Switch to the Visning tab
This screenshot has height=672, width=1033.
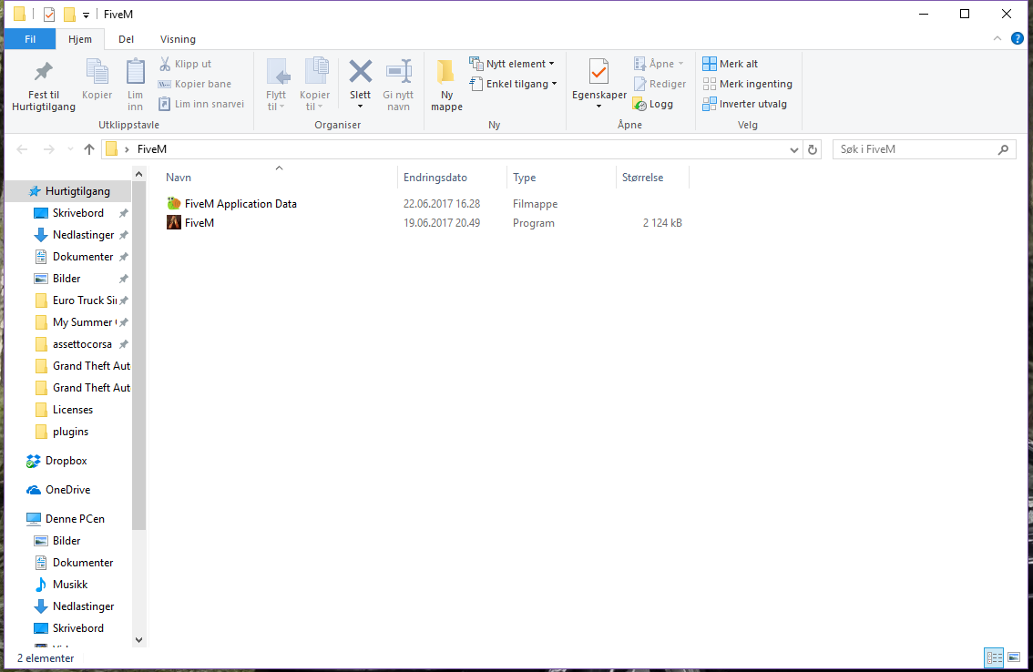point(178,39)
